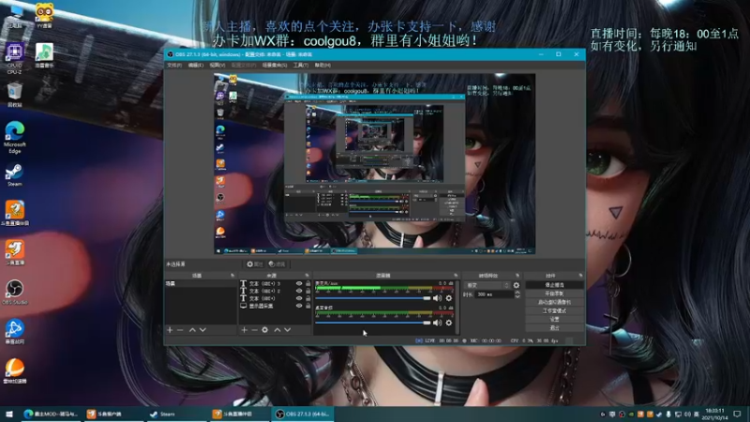Mute the microphone audio channel

[x=437, y=298]
